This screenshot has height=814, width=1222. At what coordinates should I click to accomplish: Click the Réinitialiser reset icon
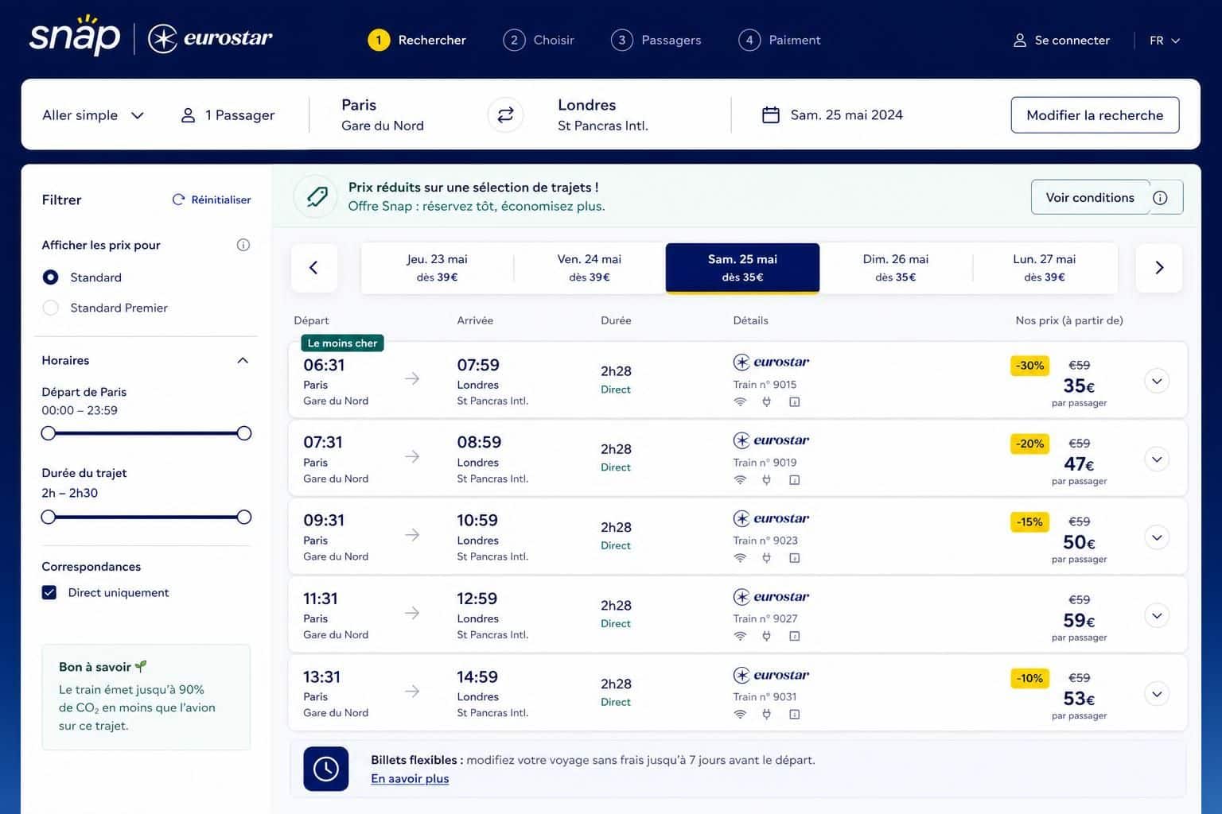178,200
